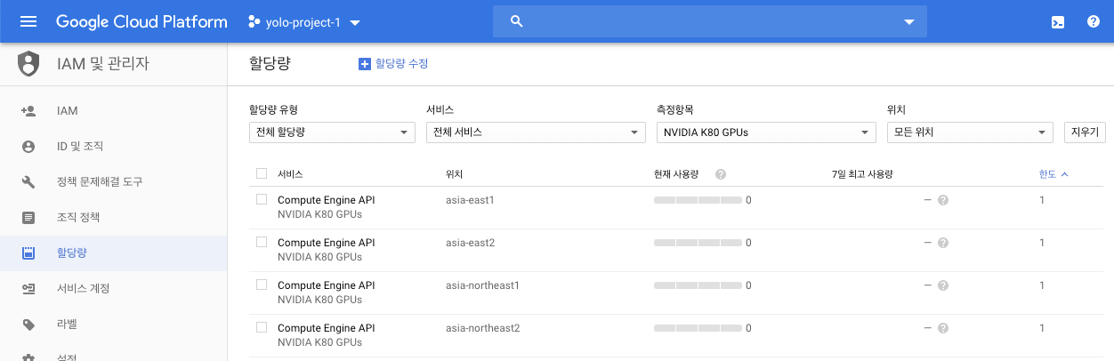This screenshot has height=361, width=1114.
Task: Click the 라벨 tag icon
Action: [28, 325]
